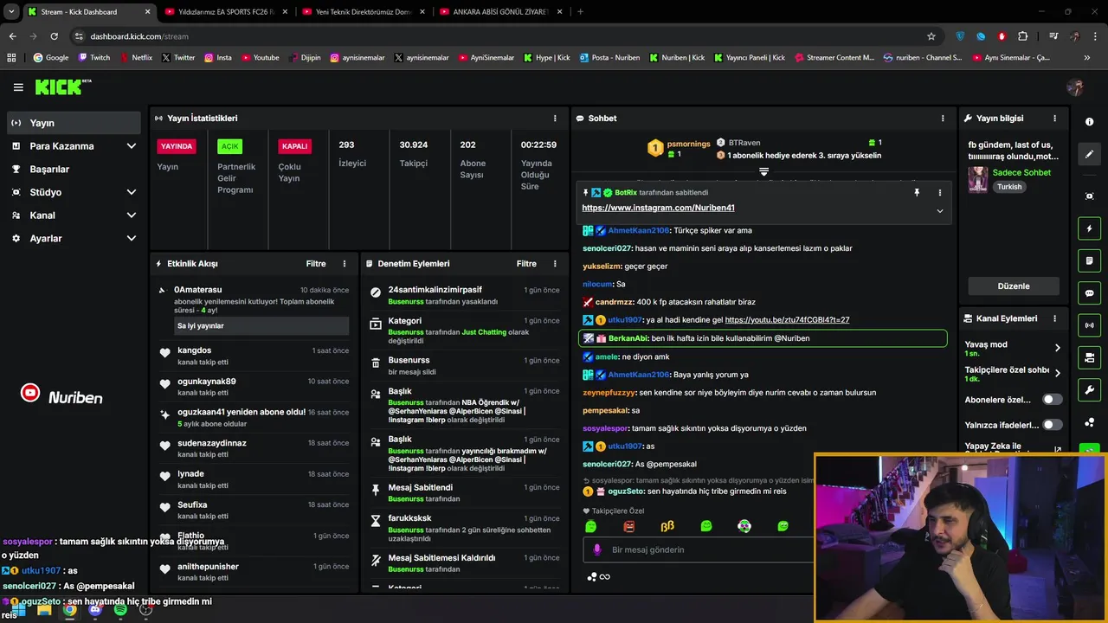1108x623 pixels.
Task: Open the instagram.com/Nuriben41 link
Action: [x=658, y=208]
